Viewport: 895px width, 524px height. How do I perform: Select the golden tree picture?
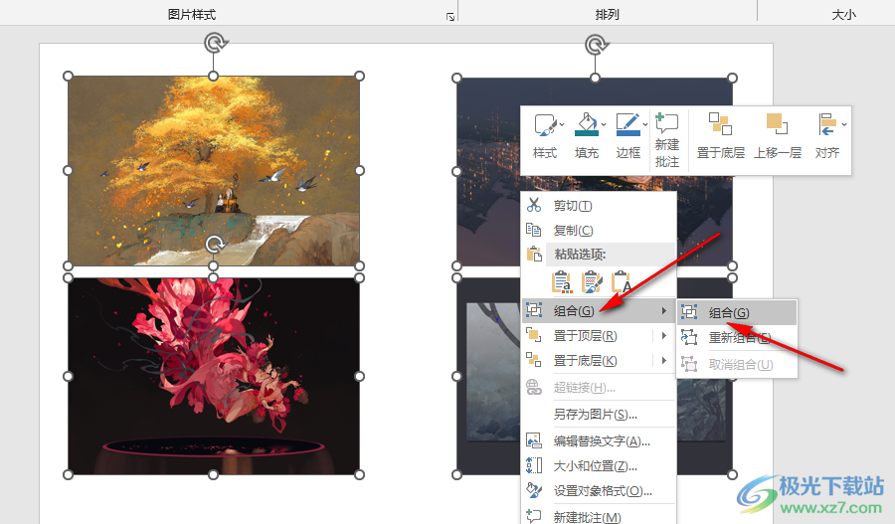[214, 171]
